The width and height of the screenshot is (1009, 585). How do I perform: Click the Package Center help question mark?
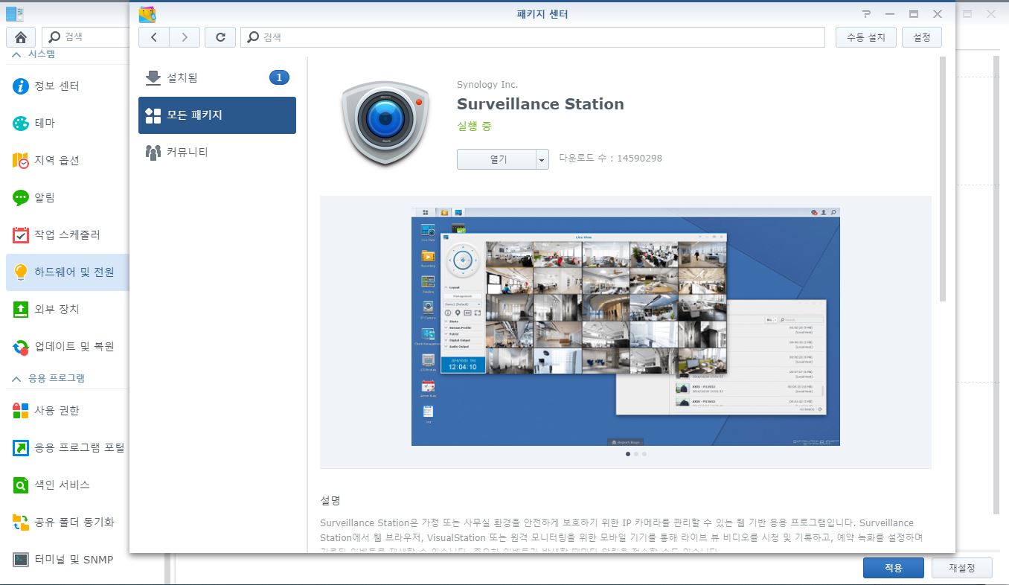(866, 14)
